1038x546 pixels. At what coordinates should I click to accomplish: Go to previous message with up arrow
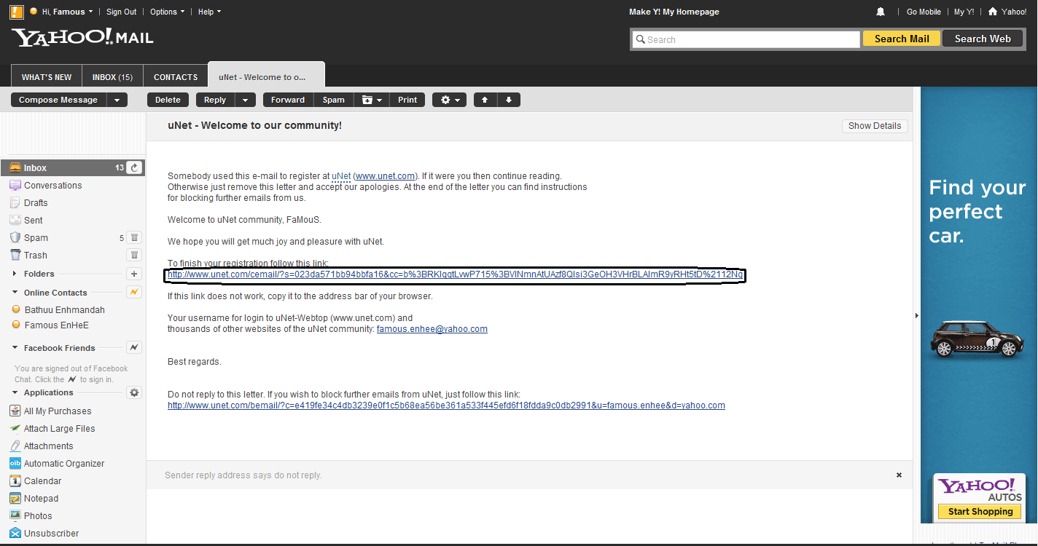click(485, 100)
